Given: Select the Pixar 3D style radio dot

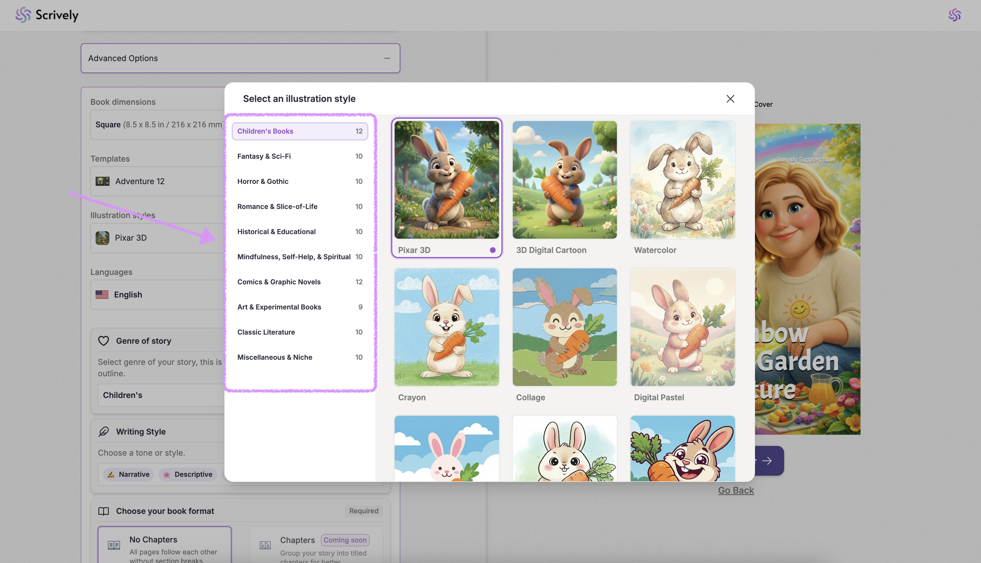Looking at the screenshot, I should pos(492,250).
